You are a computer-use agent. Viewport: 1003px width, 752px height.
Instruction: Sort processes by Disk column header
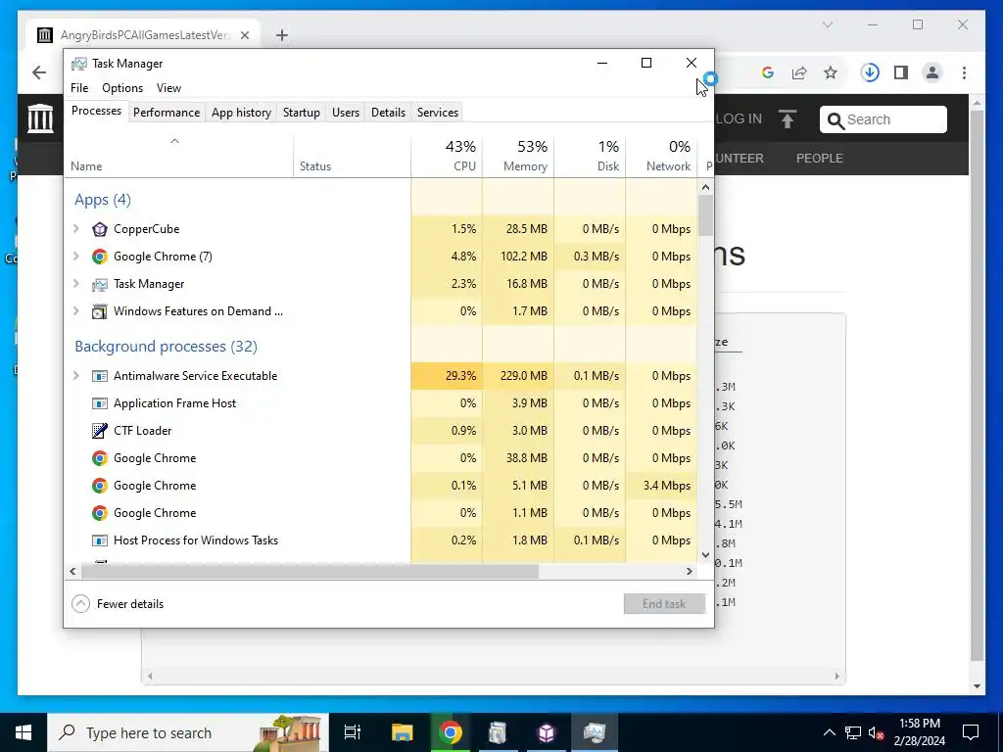[590, 156]
